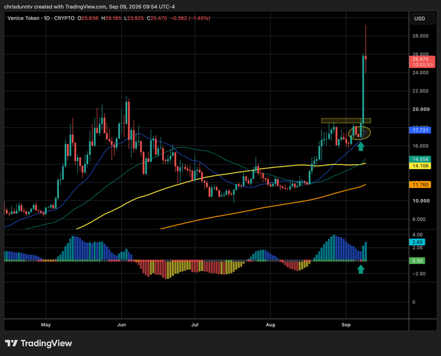Viewport: 441px width, 356px height.
Task: Select the orange 11.760 price label
Action: [420, 185]
